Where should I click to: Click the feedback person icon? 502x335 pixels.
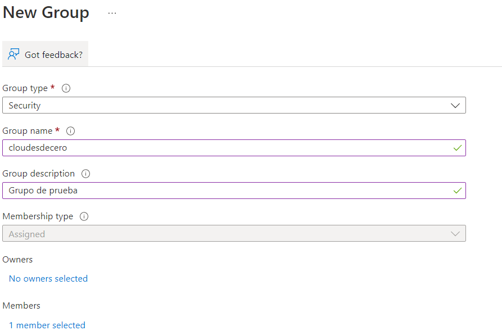13,55
